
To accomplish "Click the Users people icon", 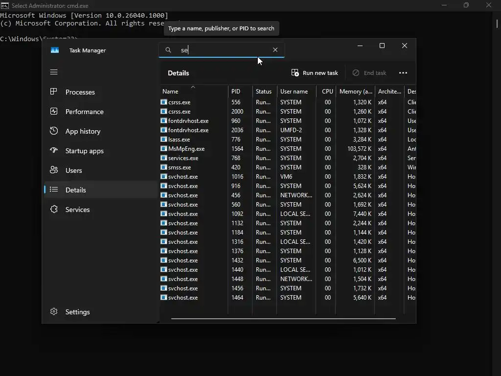I will [x=54, y=170].
